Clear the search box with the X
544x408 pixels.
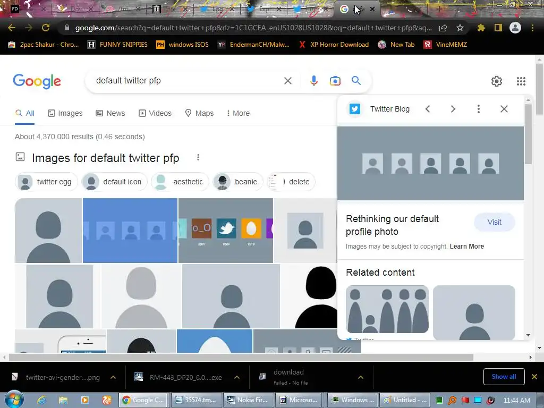point(288,81)
